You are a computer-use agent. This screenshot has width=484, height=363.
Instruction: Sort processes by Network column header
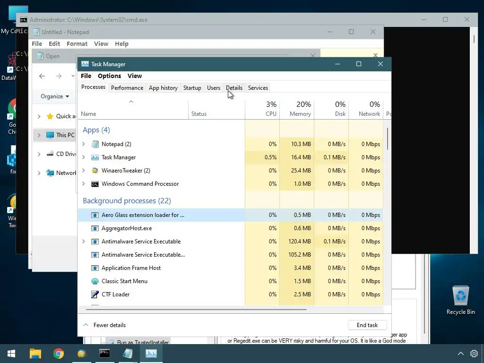tap(366, 109)
